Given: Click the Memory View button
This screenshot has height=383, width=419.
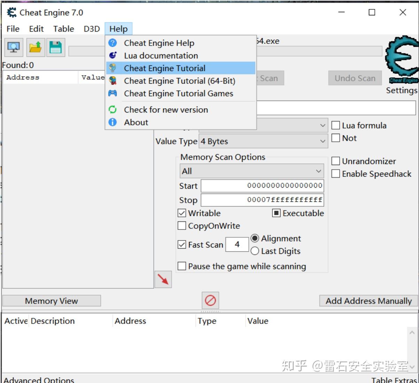Looking at the screenshot, I should (52, 301).
